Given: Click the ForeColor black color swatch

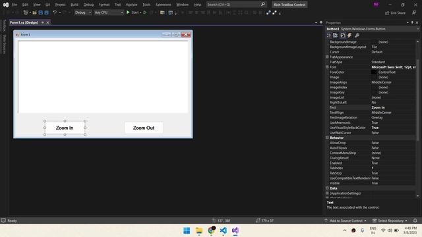Looking at the screenshot, I should tap(374, 72).
